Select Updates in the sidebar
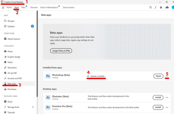Screen dimensions: 174x114 pos(11,26)
